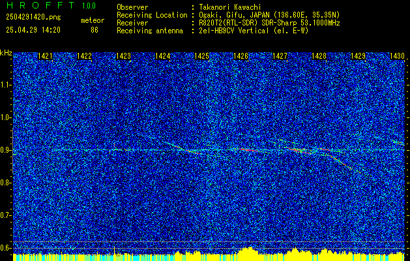Click the 0.9 kHz axis label
This screenshot has width=410, height=261.
click(5, 150)
